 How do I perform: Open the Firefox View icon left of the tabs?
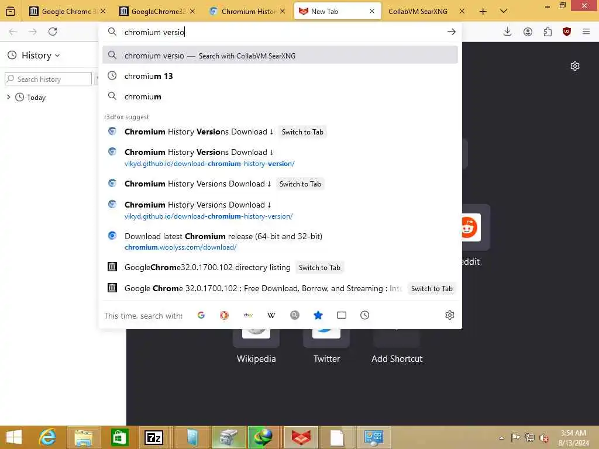[x=11, y=12]
